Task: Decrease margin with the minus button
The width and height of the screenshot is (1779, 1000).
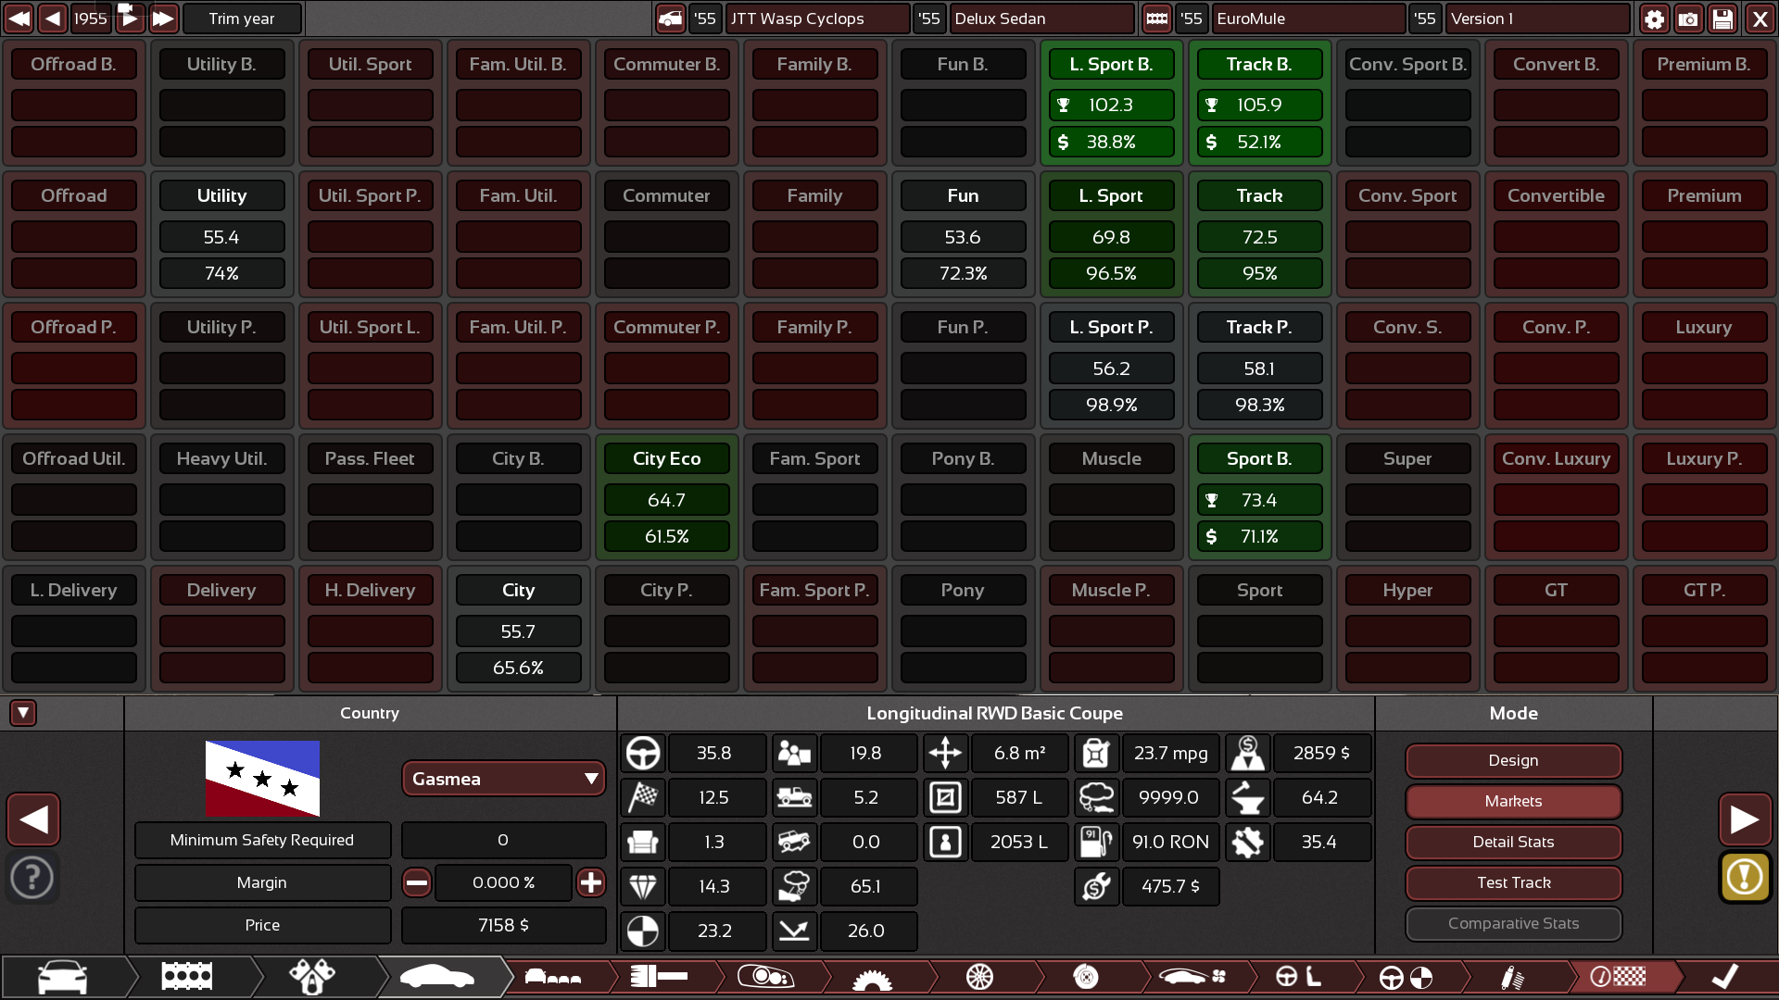Action: tap(417, 882)
